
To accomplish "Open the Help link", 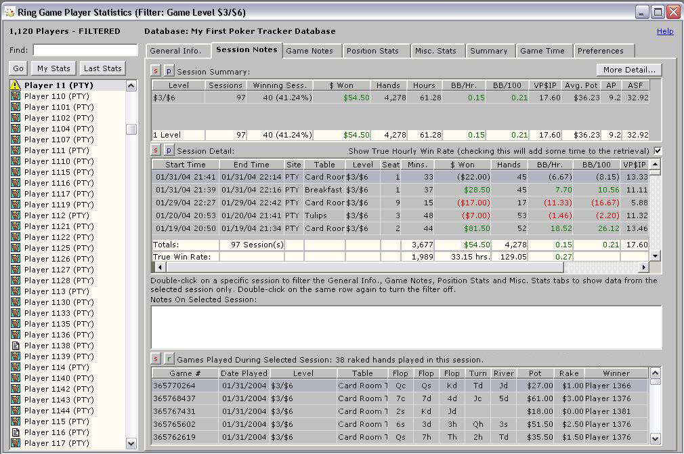I will point(665,31).
